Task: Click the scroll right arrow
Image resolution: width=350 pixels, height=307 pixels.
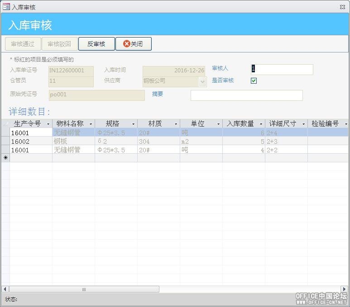Action: (345, 289)
